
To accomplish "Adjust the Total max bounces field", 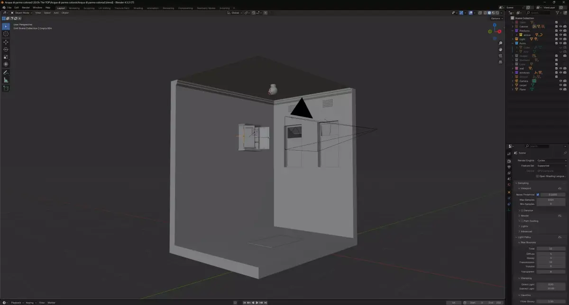I will [x=551, y=248].
